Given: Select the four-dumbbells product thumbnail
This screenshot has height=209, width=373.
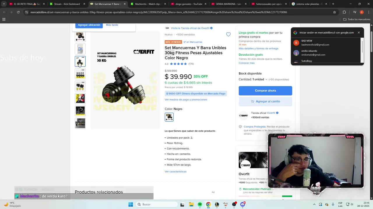Looking at the screenshot, I should pos(80,74).
